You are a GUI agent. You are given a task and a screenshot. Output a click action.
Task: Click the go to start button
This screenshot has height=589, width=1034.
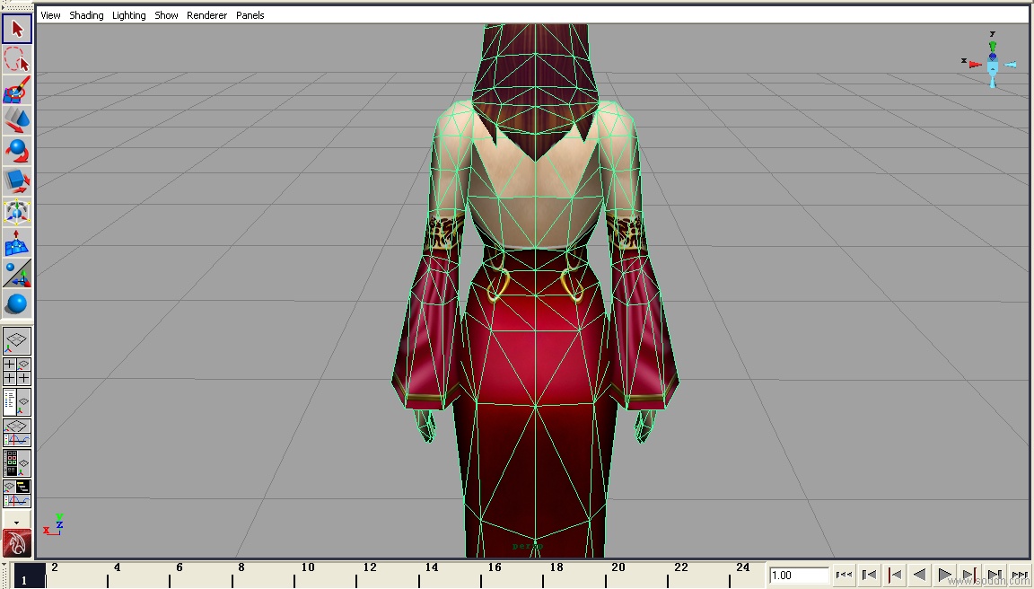[844, 575]
